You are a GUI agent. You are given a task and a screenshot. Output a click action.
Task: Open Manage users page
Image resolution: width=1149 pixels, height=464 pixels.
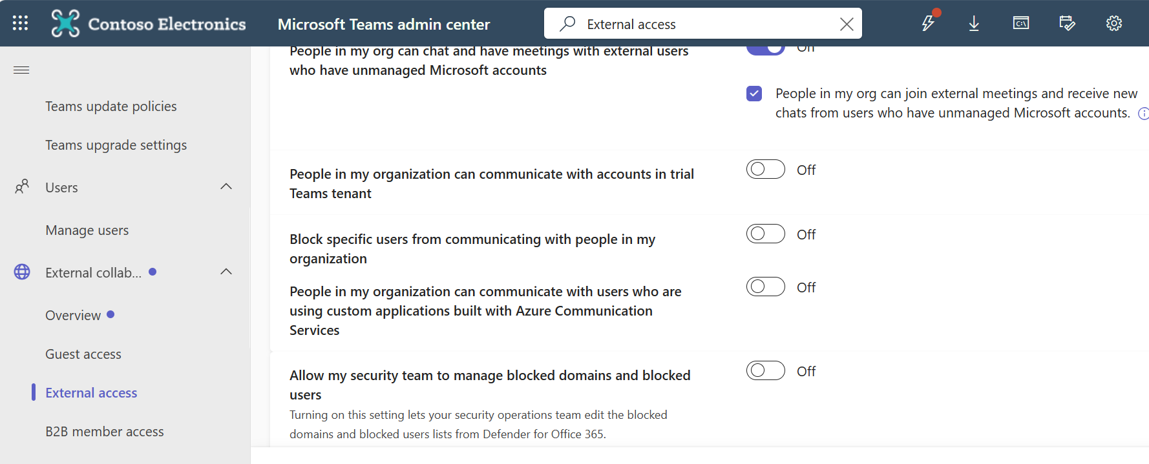point(87,230)
